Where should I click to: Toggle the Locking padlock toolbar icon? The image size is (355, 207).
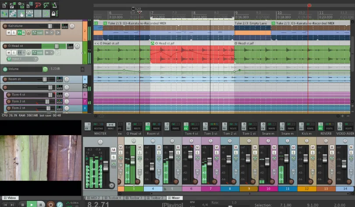pyautogui.click(x=54, y=14)
